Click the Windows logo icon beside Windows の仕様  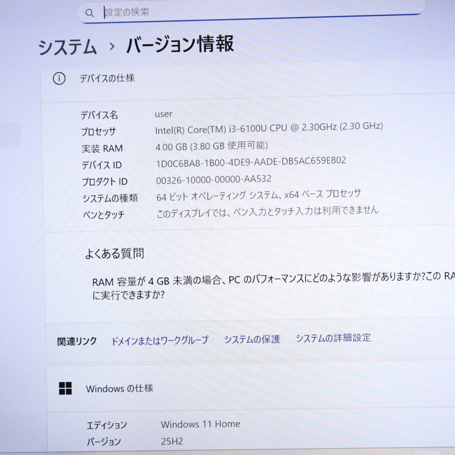(x=65, y=388)
